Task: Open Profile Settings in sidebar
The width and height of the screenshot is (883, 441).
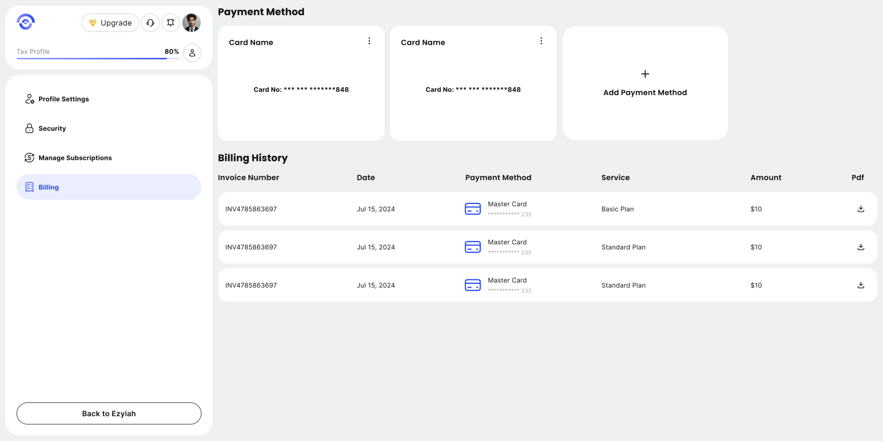Action: click(63, 99)
